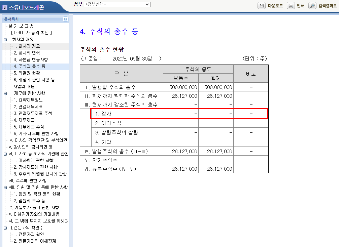Open X. 이해관계자와의 거래내용
The image size is (339, 247).
point(34,214)
